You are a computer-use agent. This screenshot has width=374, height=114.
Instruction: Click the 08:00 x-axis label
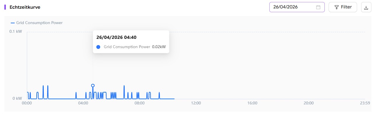(140, 103)
